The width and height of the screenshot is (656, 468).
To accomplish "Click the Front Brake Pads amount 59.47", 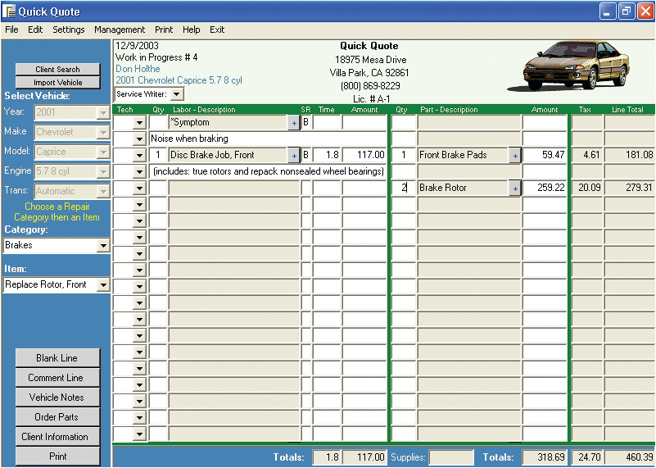I will [x=545, y=155].
